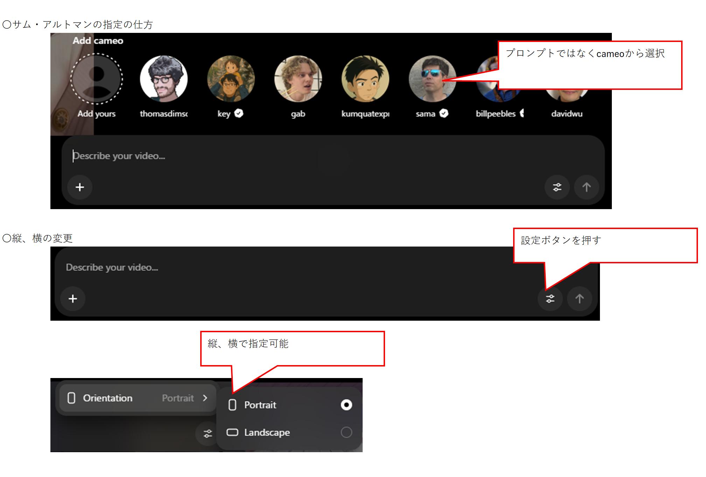Open settings sliders icon in top prompt box
Image resolution: width=706 pixels, height=477 pixels.
[557, 187]
